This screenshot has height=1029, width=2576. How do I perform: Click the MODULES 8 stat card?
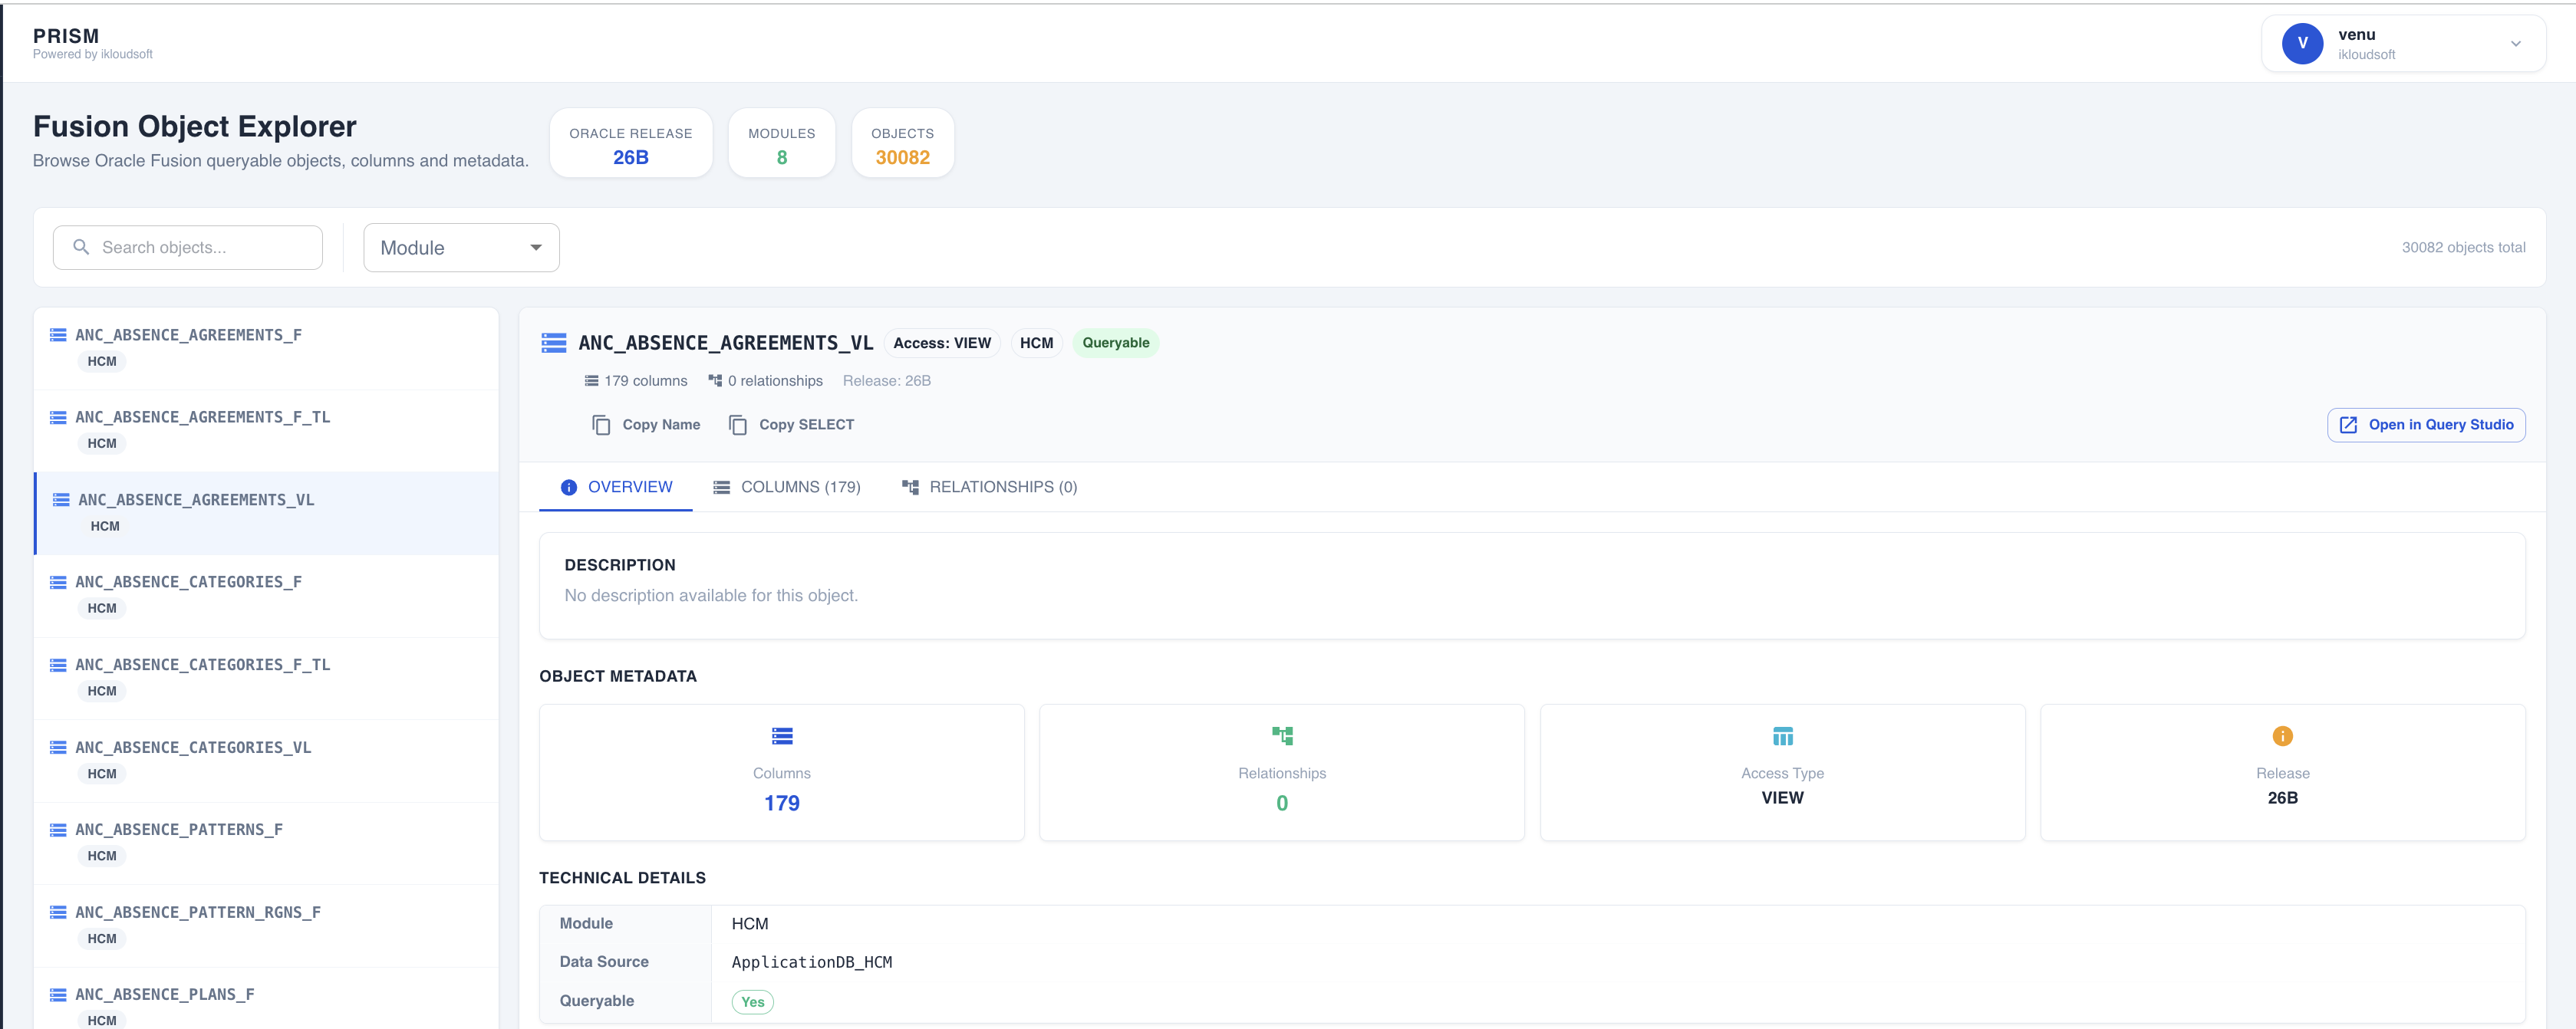[782, 143]
